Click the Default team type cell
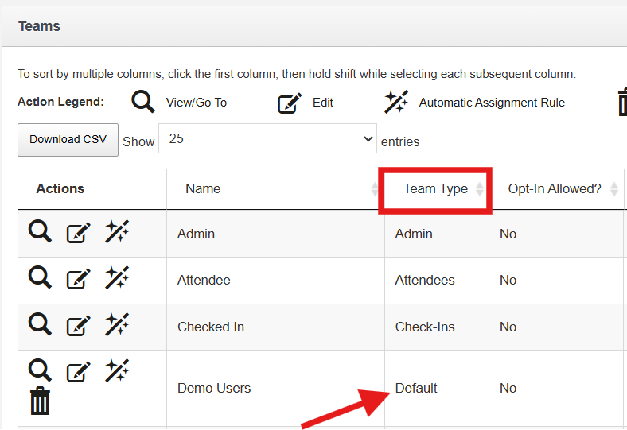This screenshot has height=430, width=627. coord(416,389)
